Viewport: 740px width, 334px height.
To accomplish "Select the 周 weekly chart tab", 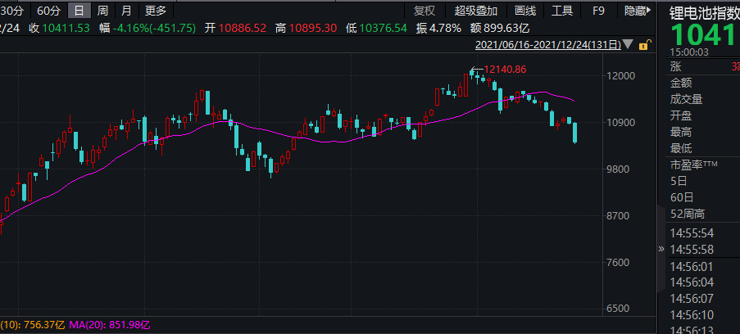I will point(102,11).
